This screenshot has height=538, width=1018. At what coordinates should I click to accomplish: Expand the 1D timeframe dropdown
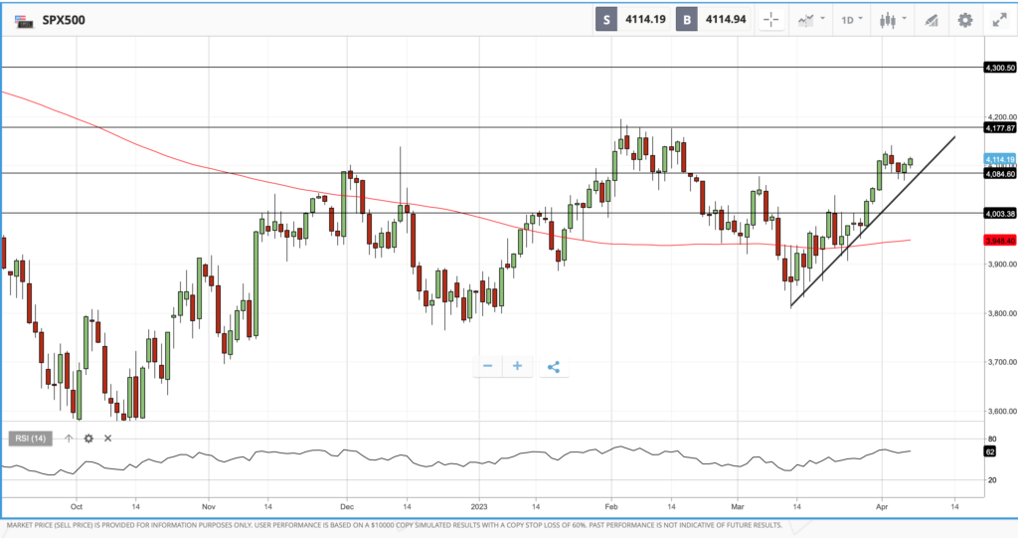click(852, 19)
